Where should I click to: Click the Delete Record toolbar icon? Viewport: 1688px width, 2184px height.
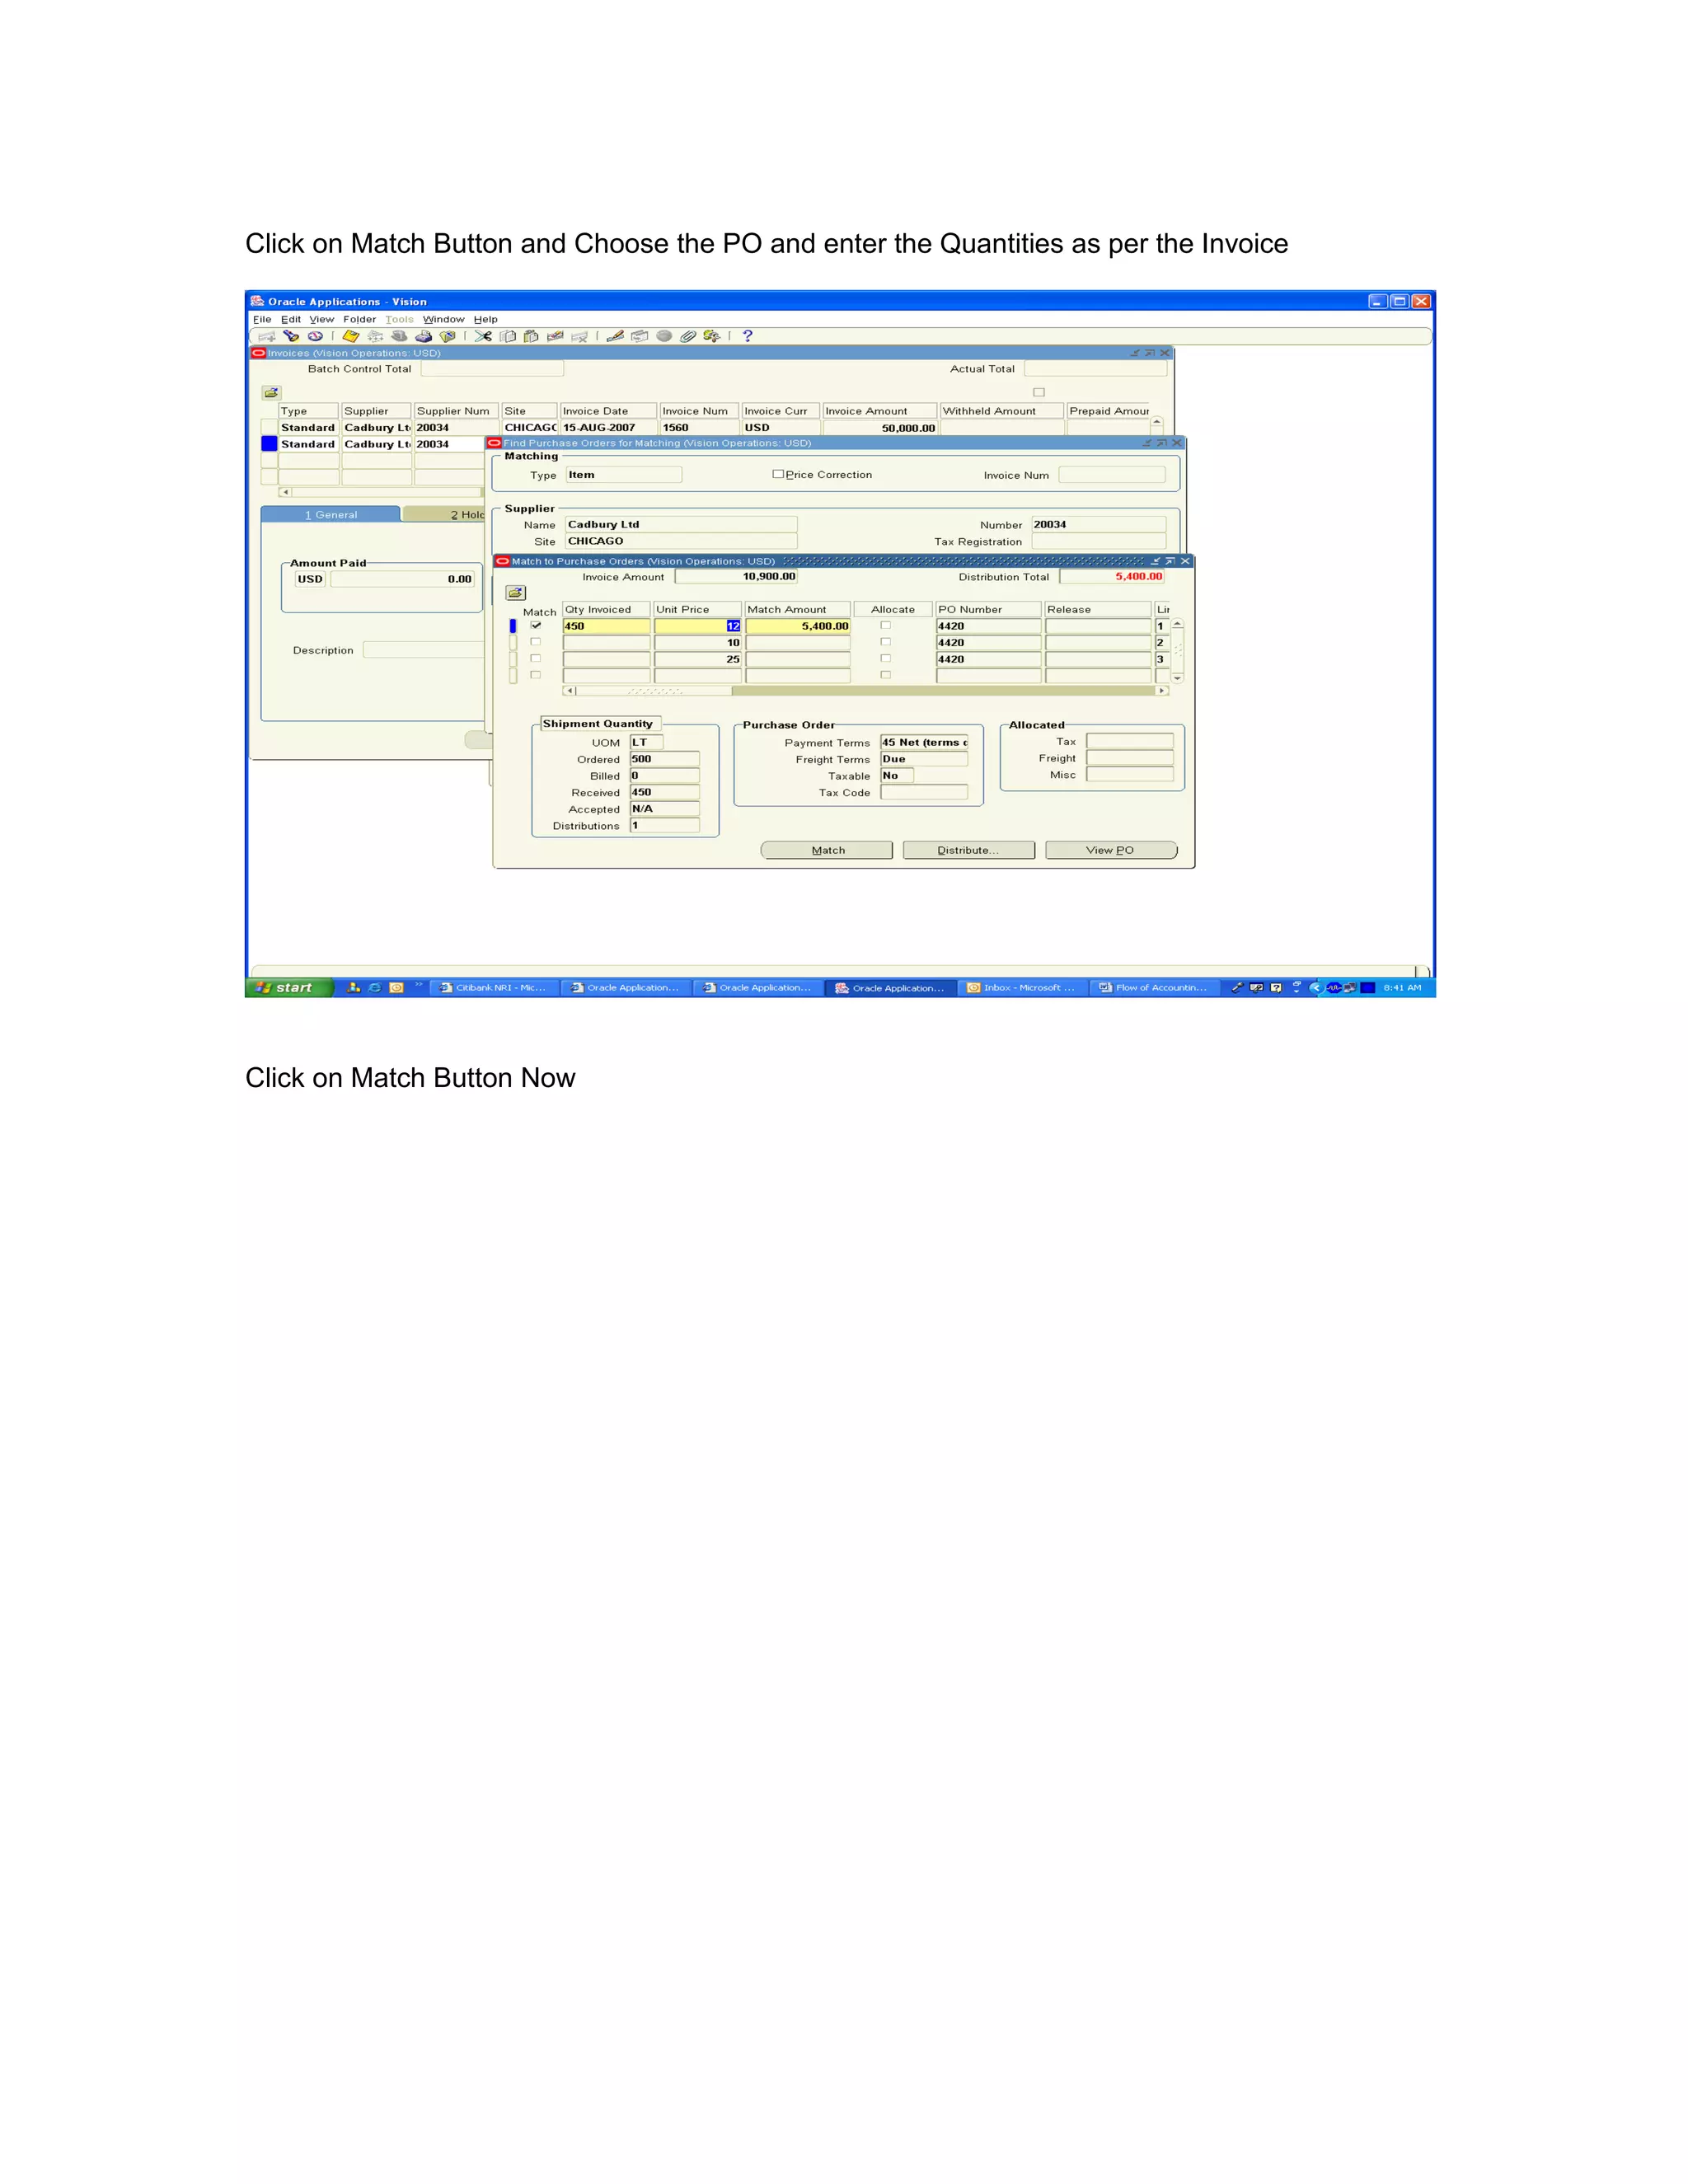coord(579,337)
